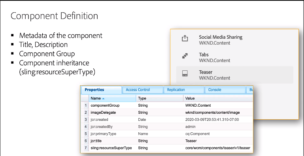Click the Date type cell of jcr:created
This screenshot has width=304, height=156.
pos(142,120)
